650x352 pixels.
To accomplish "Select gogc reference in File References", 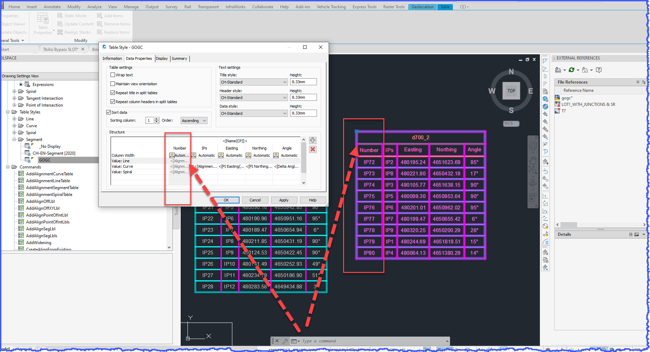I will click(566, 98).
